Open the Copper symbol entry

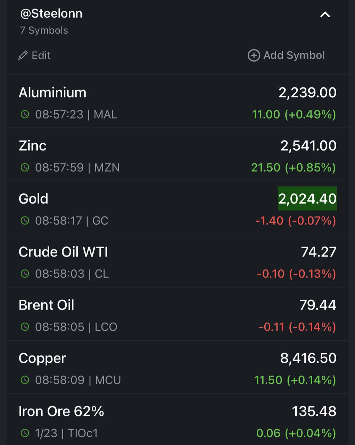[x=177, y=367]
